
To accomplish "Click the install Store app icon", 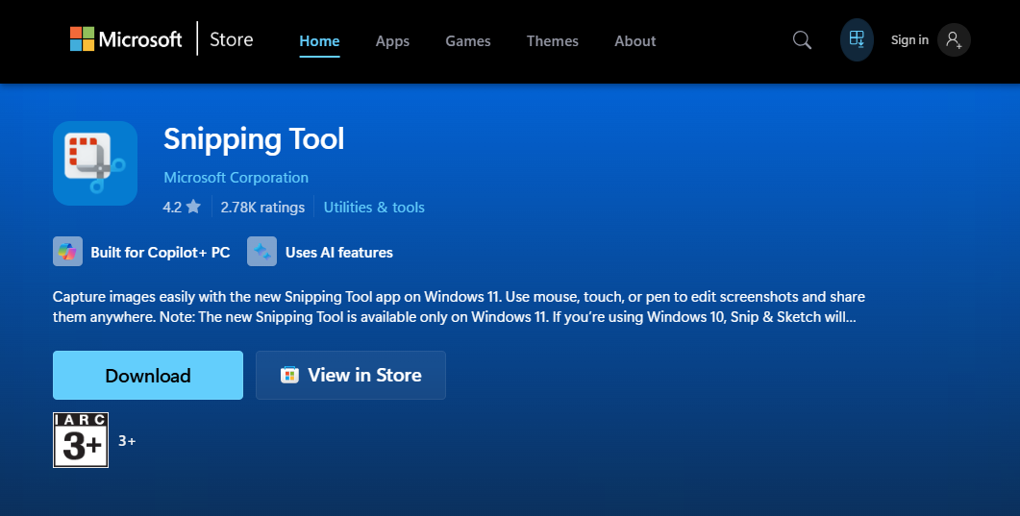I will [857, 39].
